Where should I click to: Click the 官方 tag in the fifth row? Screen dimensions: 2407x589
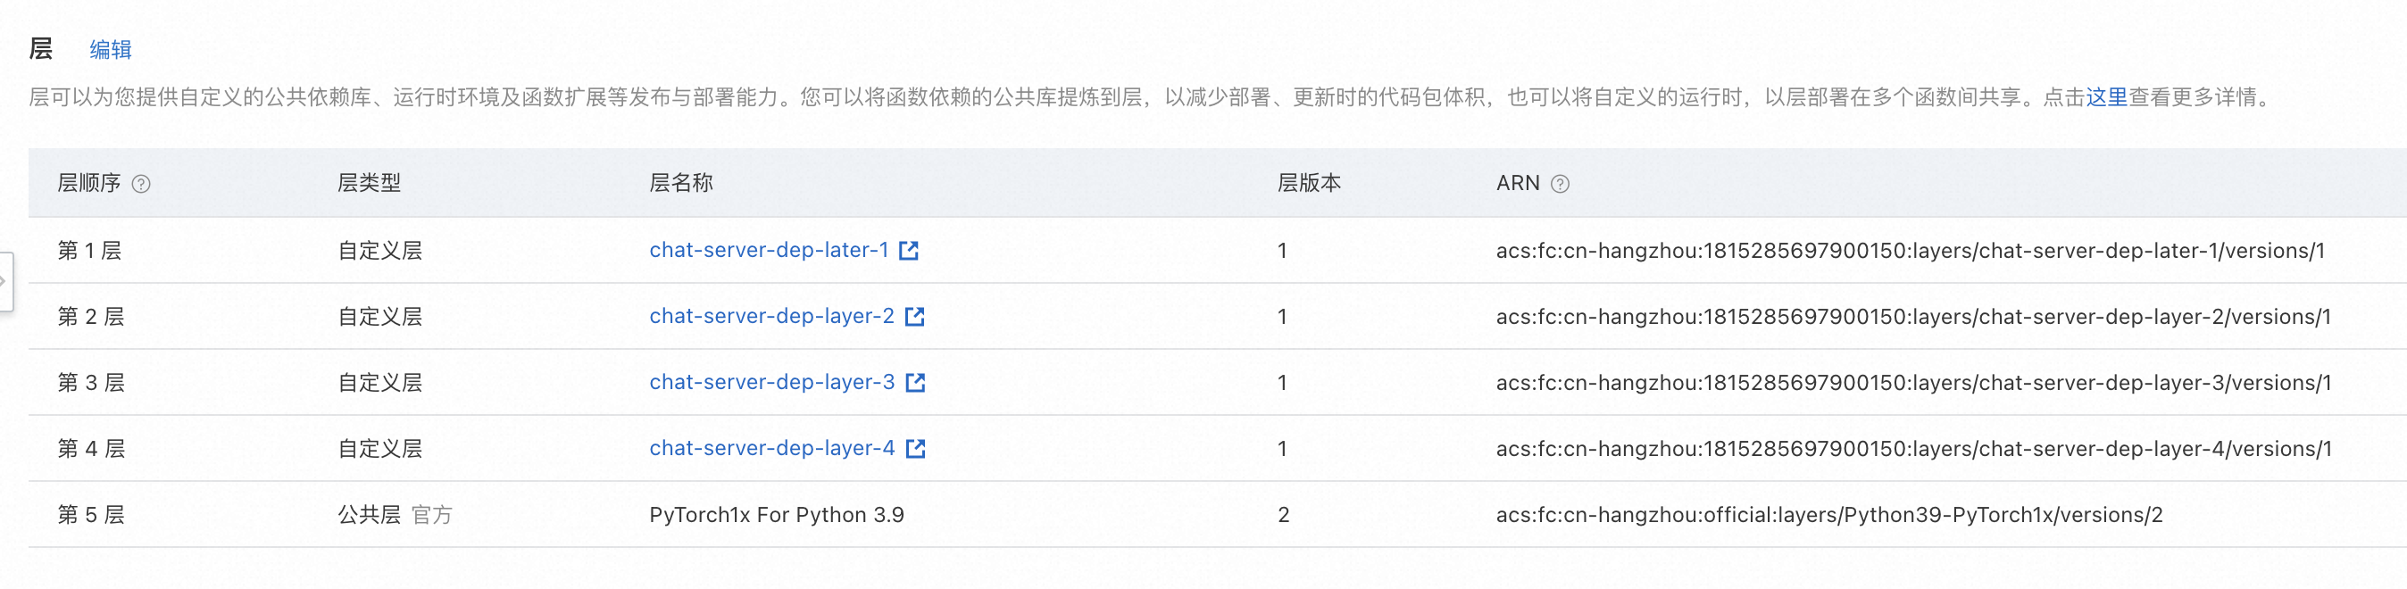(x=432, y=515)
